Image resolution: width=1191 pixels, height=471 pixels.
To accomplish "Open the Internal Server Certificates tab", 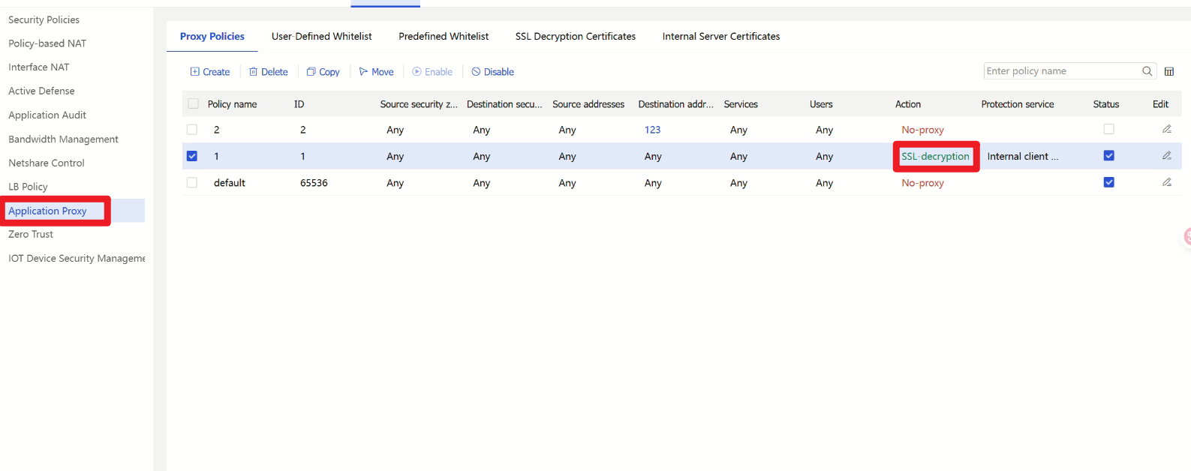I will [721, 36].
